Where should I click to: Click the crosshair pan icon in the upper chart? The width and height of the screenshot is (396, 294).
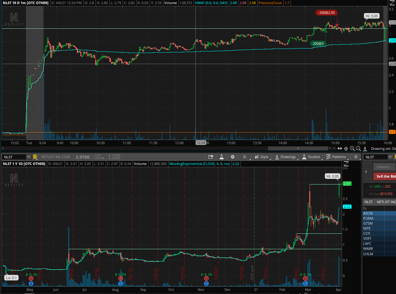[x=346, y=149]
